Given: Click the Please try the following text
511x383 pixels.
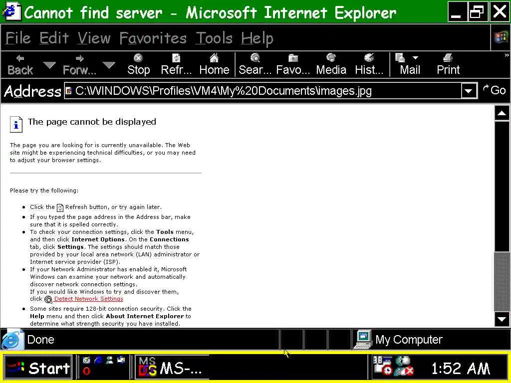Looking at the screenshot, I should (x=44, y=191).
